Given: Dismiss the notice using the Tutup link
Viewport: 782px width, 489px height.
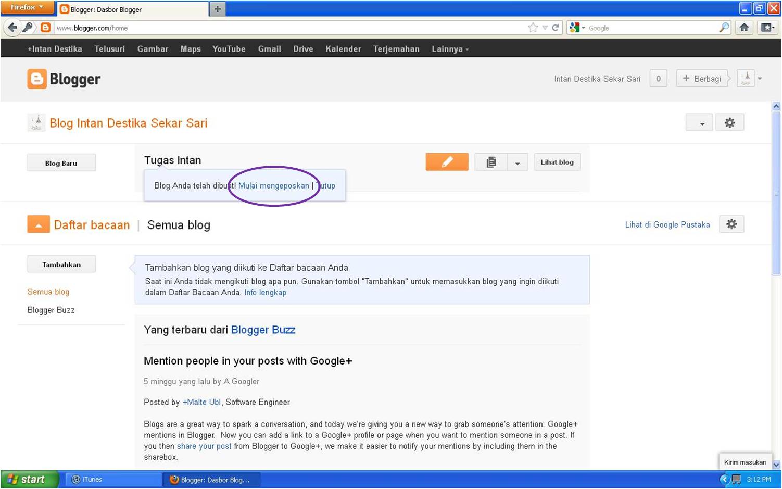Looking at the screenshot, I should click(x=326, y=185).
